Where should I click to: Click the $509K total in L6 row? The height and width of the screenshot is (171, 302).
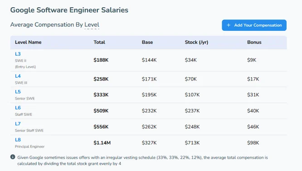coord(101,111)
